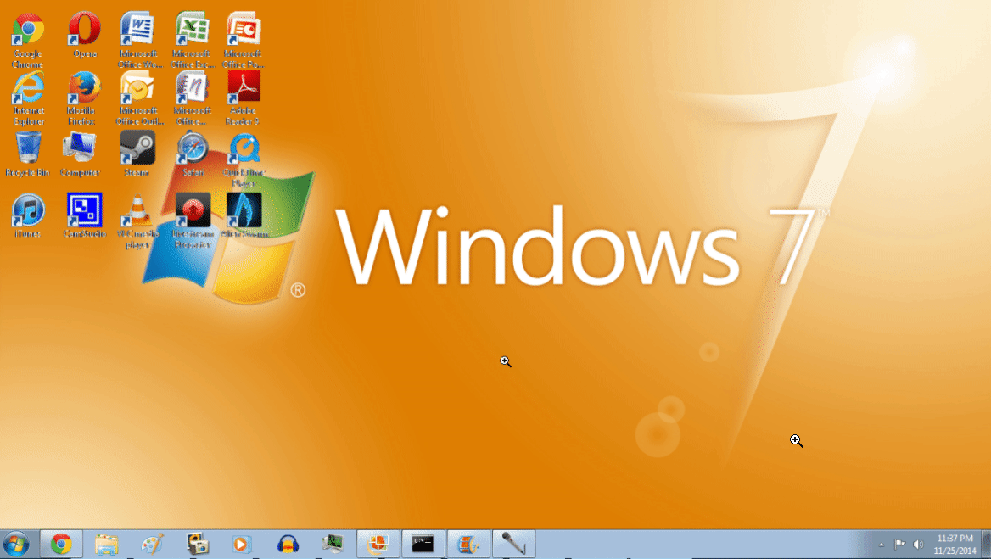This screenshot has height=559, width=991.
Task: Select the Internet Explorer desktop icon
Action: [x=29, y=98]
